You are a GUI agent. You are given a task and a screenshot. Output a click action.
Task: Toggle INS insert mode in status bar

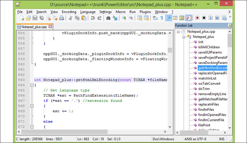coord(222,139)
